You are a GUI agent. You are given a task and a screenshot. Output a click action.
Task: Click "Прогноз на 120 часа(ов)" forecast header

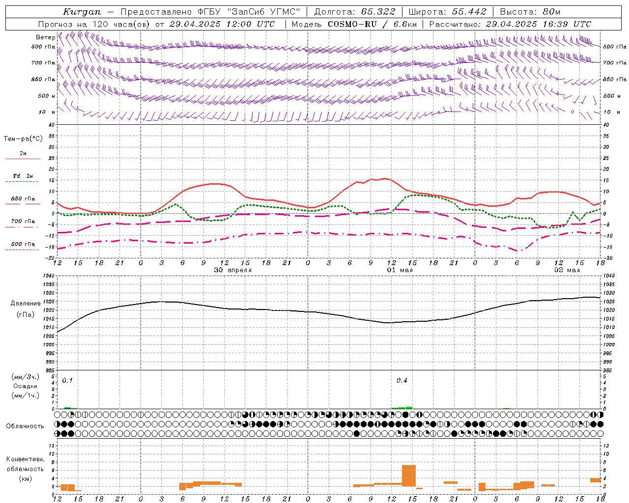pos(94,24)
